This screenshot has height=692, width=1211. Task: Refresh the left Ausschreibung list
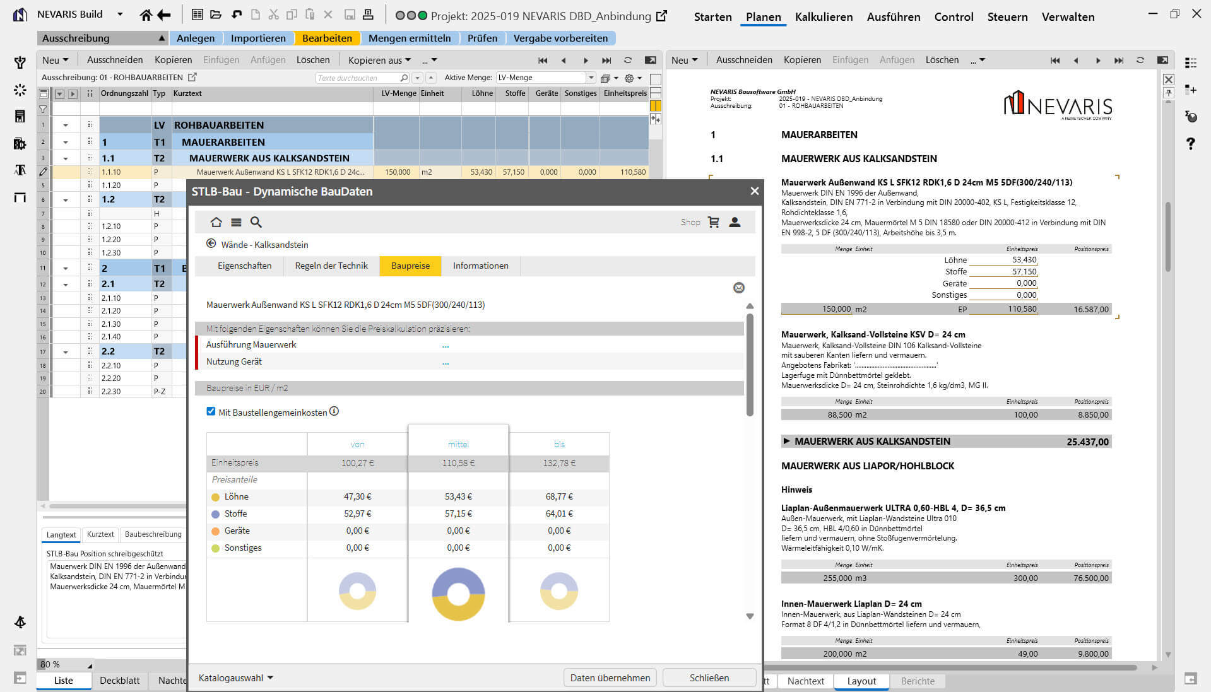[627, 60]
